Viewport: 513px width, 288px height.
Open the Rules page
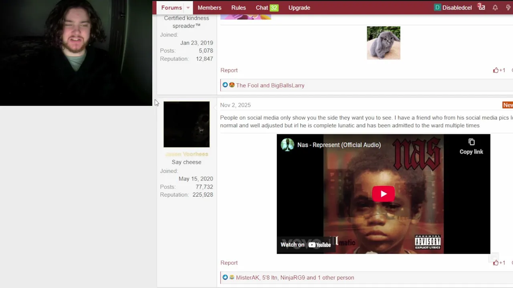pyautogui.click(x=238, y=8)
